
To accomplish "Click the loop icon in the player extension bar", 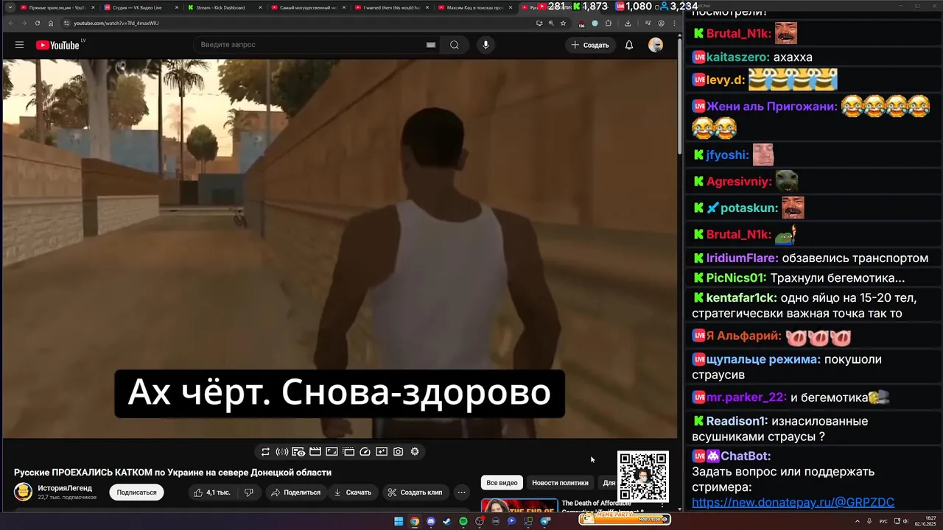I will point(265,452).
